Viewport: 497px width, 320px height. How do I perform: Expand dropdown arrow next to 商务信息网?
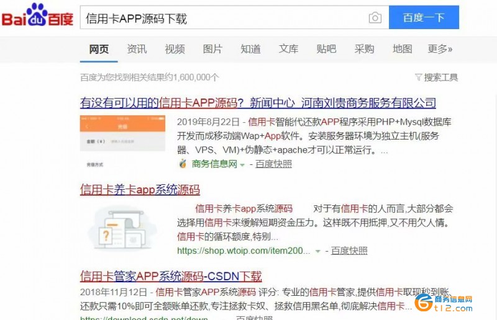[242, 165]
